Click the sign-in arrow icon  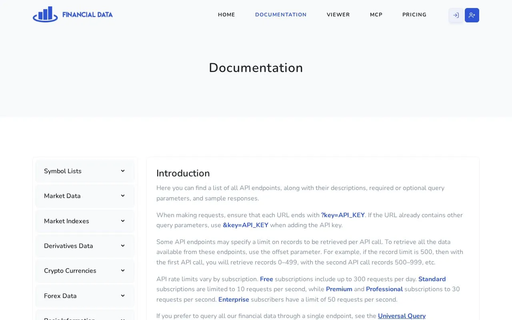tap(456, 15)
